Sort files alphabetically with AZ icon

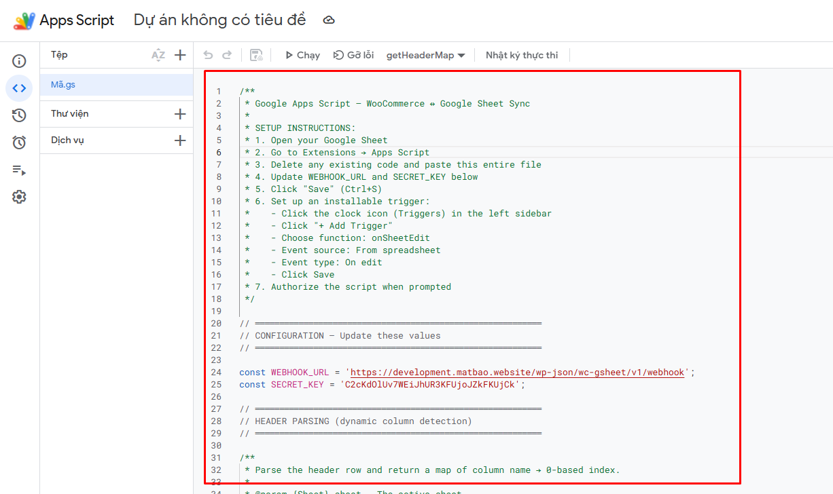point(158,55)
